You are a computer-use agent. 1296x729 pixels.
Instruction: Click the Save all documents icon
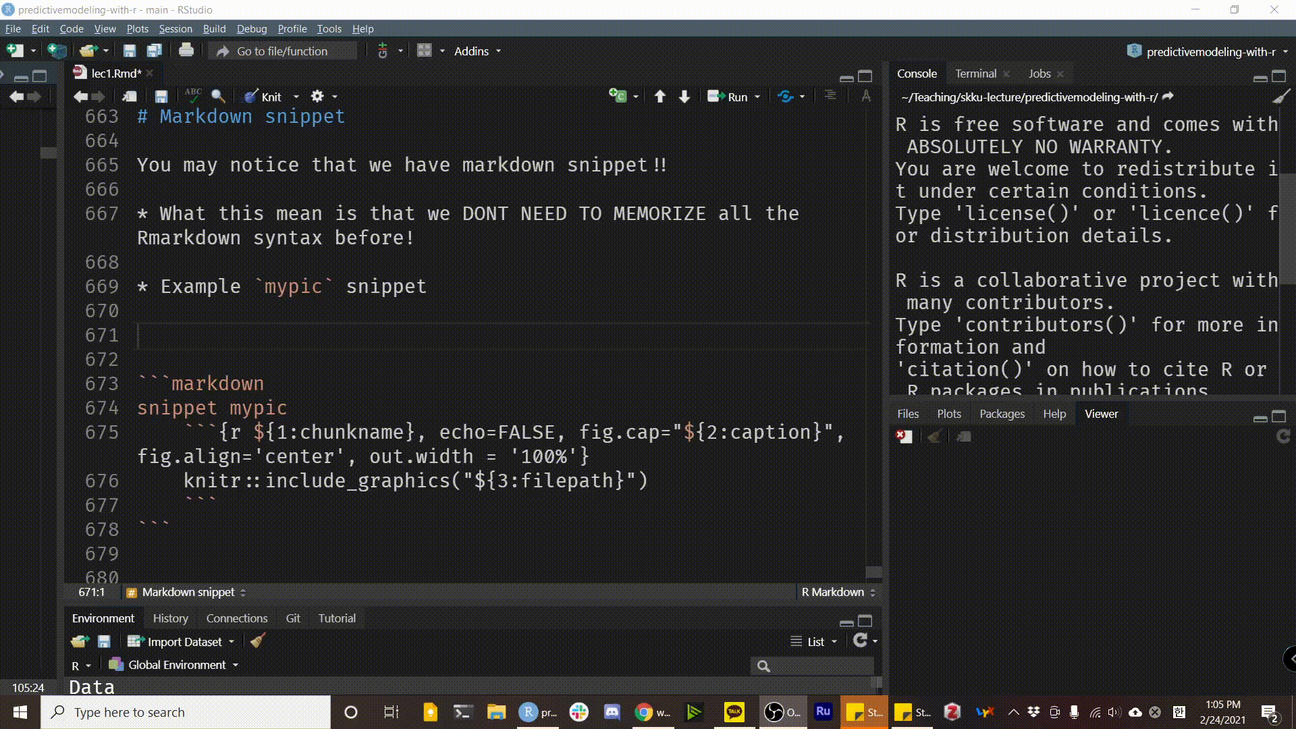coord(155,51)
